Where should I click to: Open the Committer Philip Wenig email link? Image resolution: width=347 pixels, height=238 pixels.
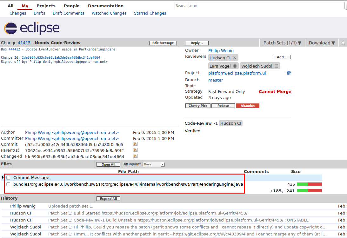tap(72, 138)
